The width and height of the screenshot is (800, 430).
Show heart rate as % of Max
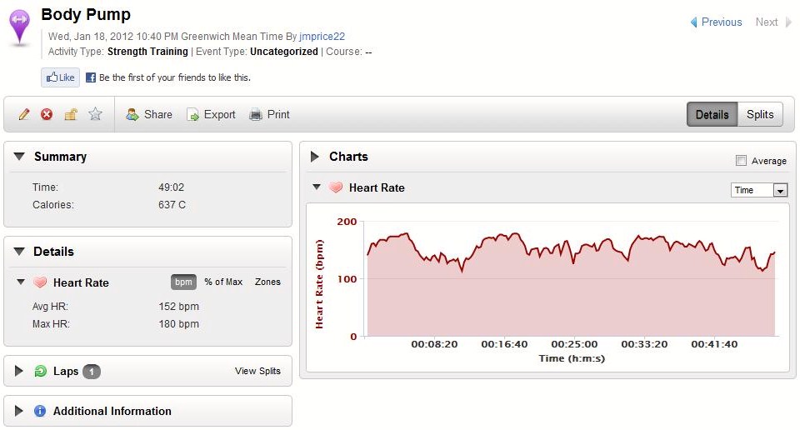tap(223, 282)
